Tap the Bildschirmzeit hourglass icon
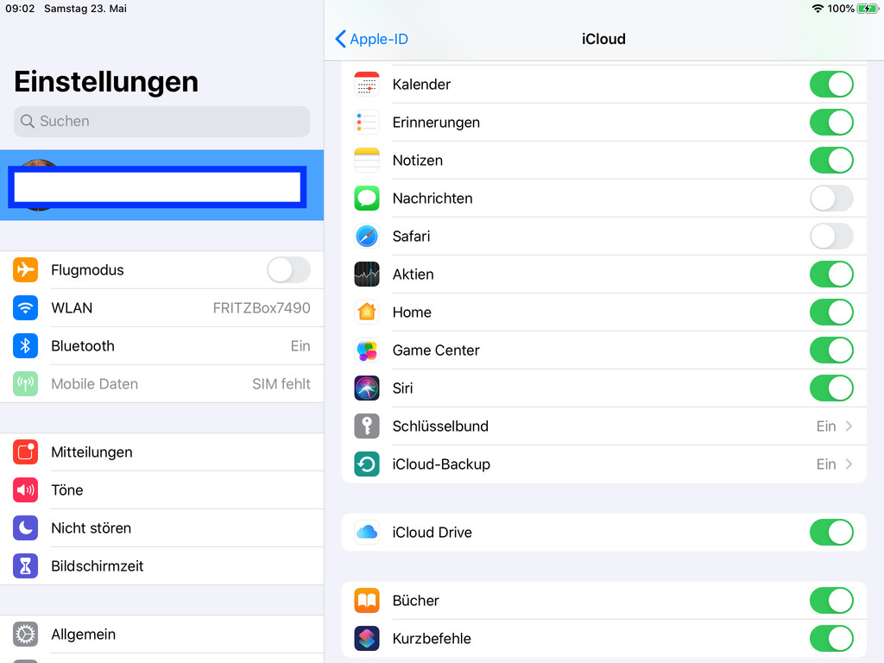The image size is (884, 663). pos(25,566)
